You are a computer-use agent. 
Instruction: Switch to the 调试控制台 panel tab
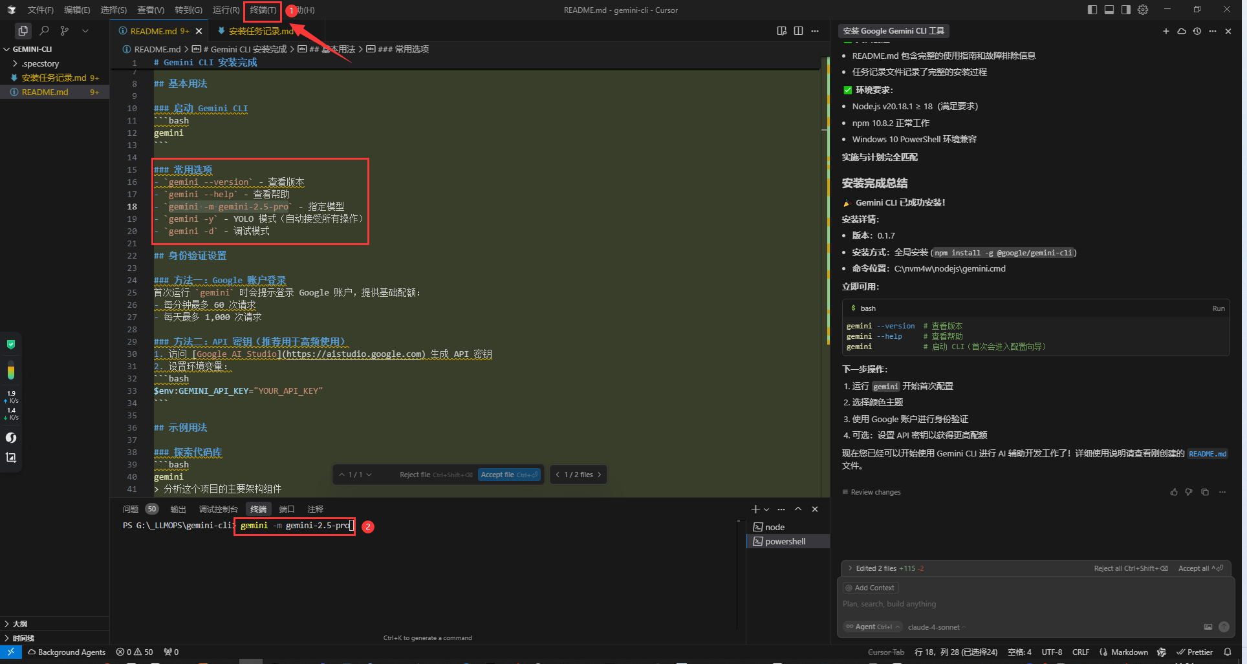coord(218,509)
